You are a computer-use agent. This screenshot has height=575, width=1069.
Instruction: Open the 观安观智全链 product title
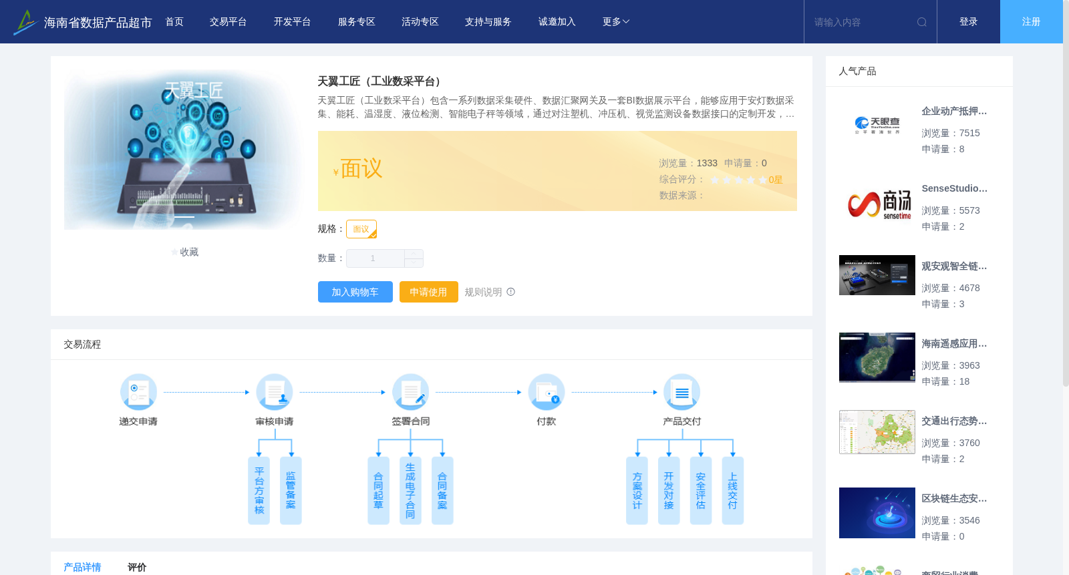(x=954, y=266)
